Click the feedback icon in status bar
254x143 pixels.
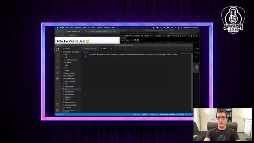coord(187,114)
